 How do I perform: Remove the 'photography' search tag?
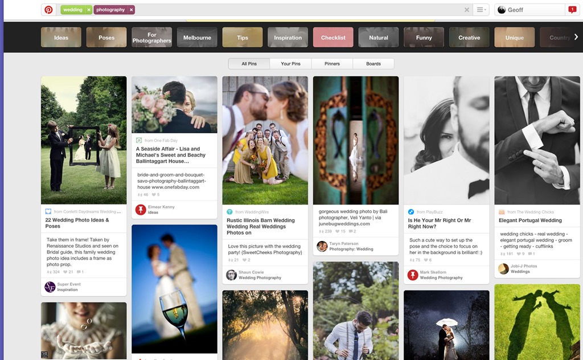coord(132,10)
